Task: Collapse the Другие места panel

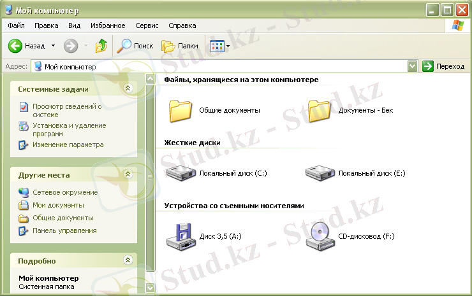Action: pyautogui.click(x=128, y=174)
